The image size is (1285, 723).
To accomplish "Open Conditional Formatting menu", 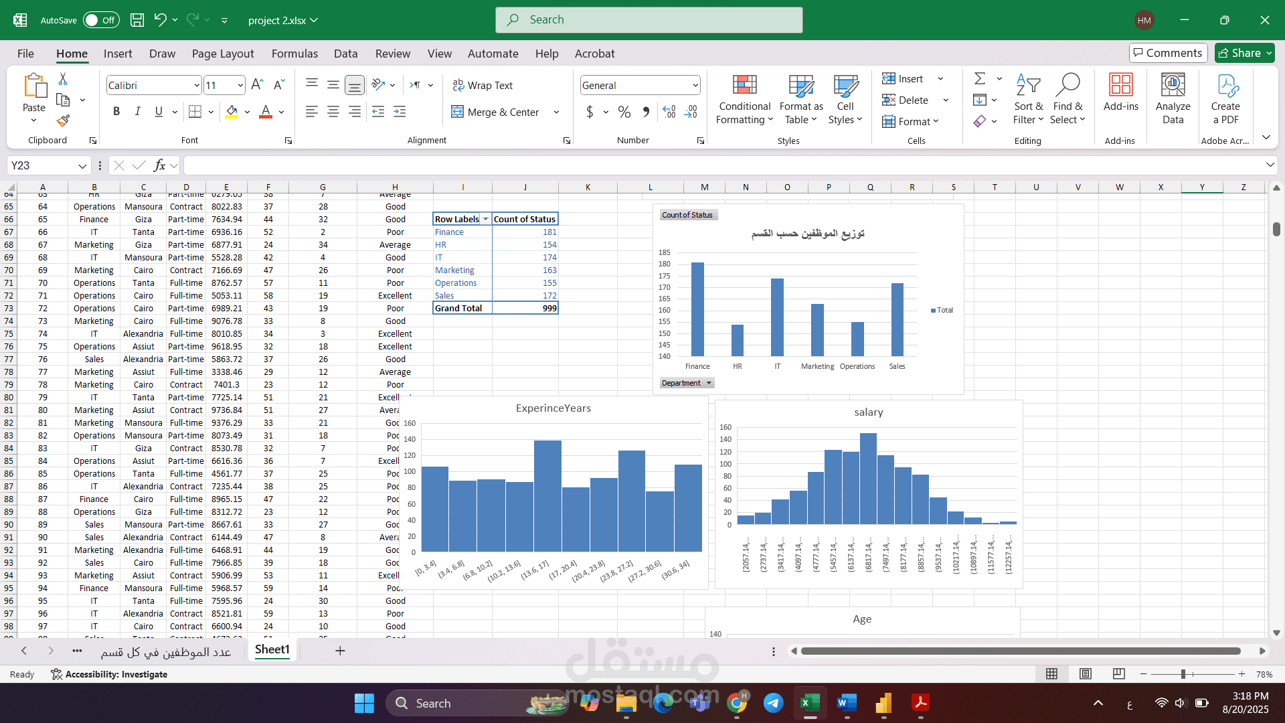I will pyautogui.click(x=744, y=99).
